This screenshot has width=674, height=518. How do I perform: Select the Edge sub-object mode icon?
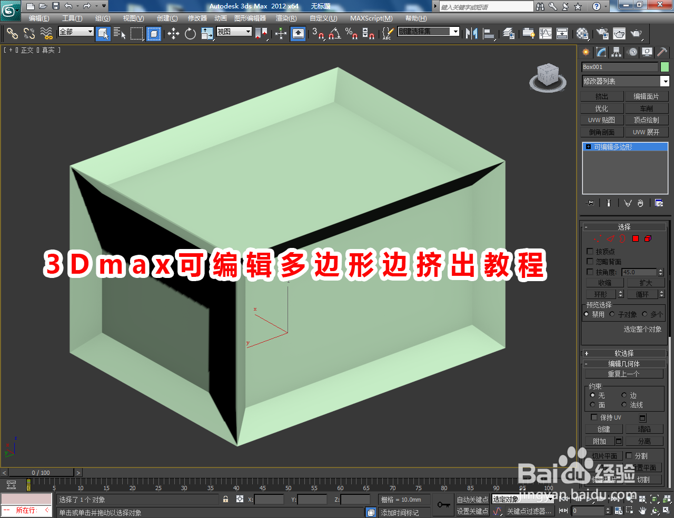(x=611, y=238)
